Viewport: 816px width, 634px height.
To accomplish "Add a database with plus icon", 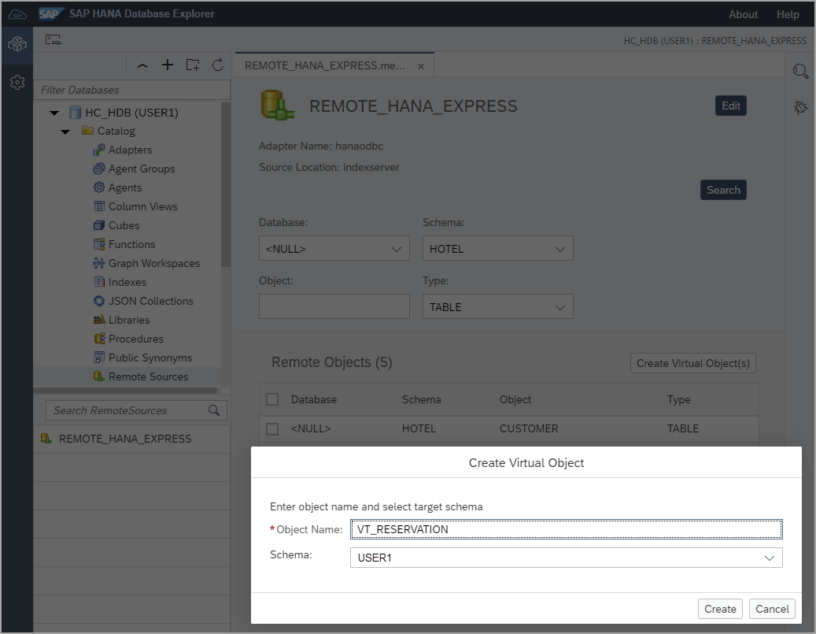I will click(x=168, y=65).
